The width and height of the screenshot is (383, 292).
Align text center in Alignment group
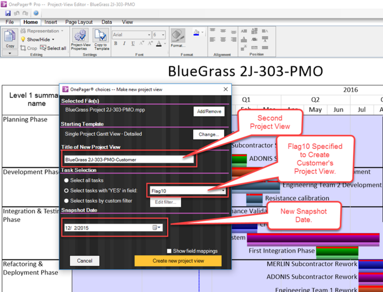(223, 39)
